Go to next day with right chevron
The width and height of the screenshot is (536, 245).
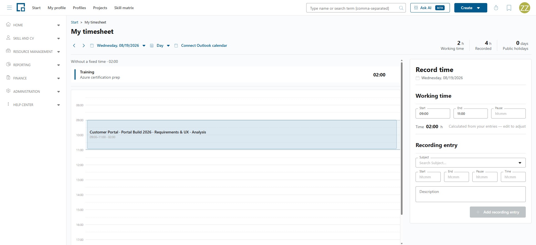(83, 45)
